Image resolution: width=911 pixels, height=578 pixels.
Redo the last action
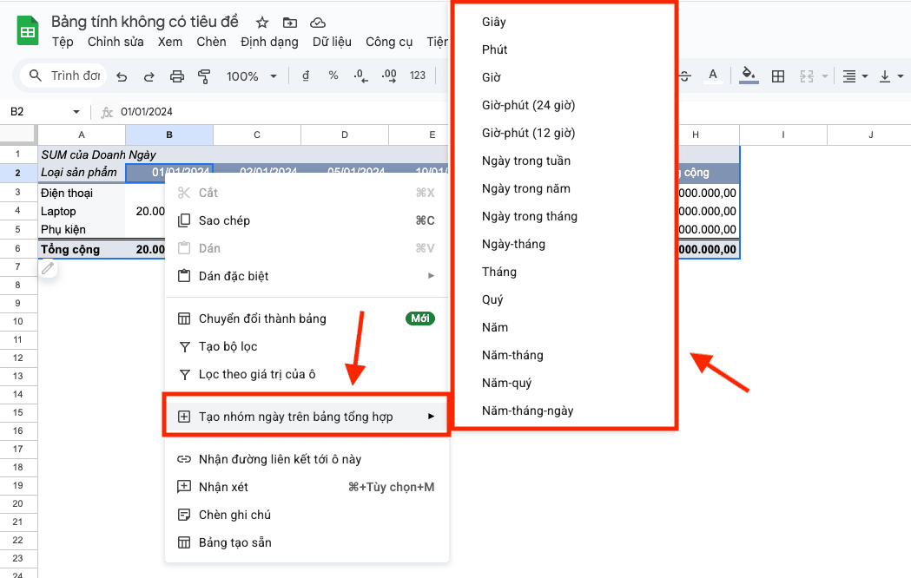(149, 76)
